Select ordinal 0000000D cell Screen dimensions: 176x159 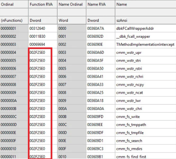click(14, 125)
